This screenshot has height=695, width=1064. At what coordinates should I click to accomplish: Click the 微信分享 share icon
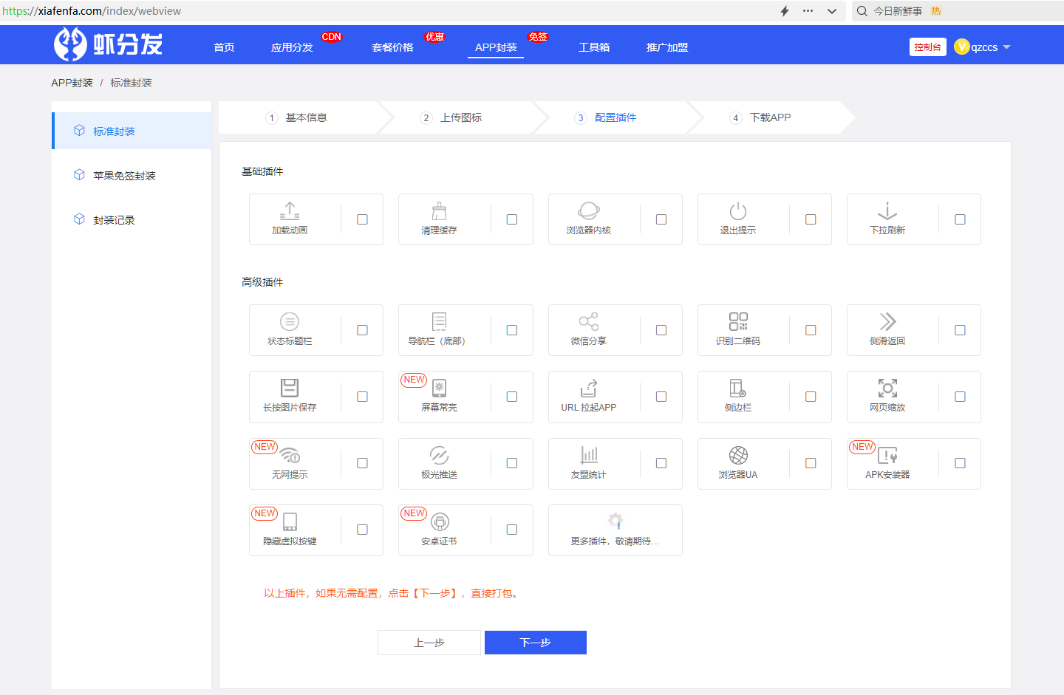589,322
